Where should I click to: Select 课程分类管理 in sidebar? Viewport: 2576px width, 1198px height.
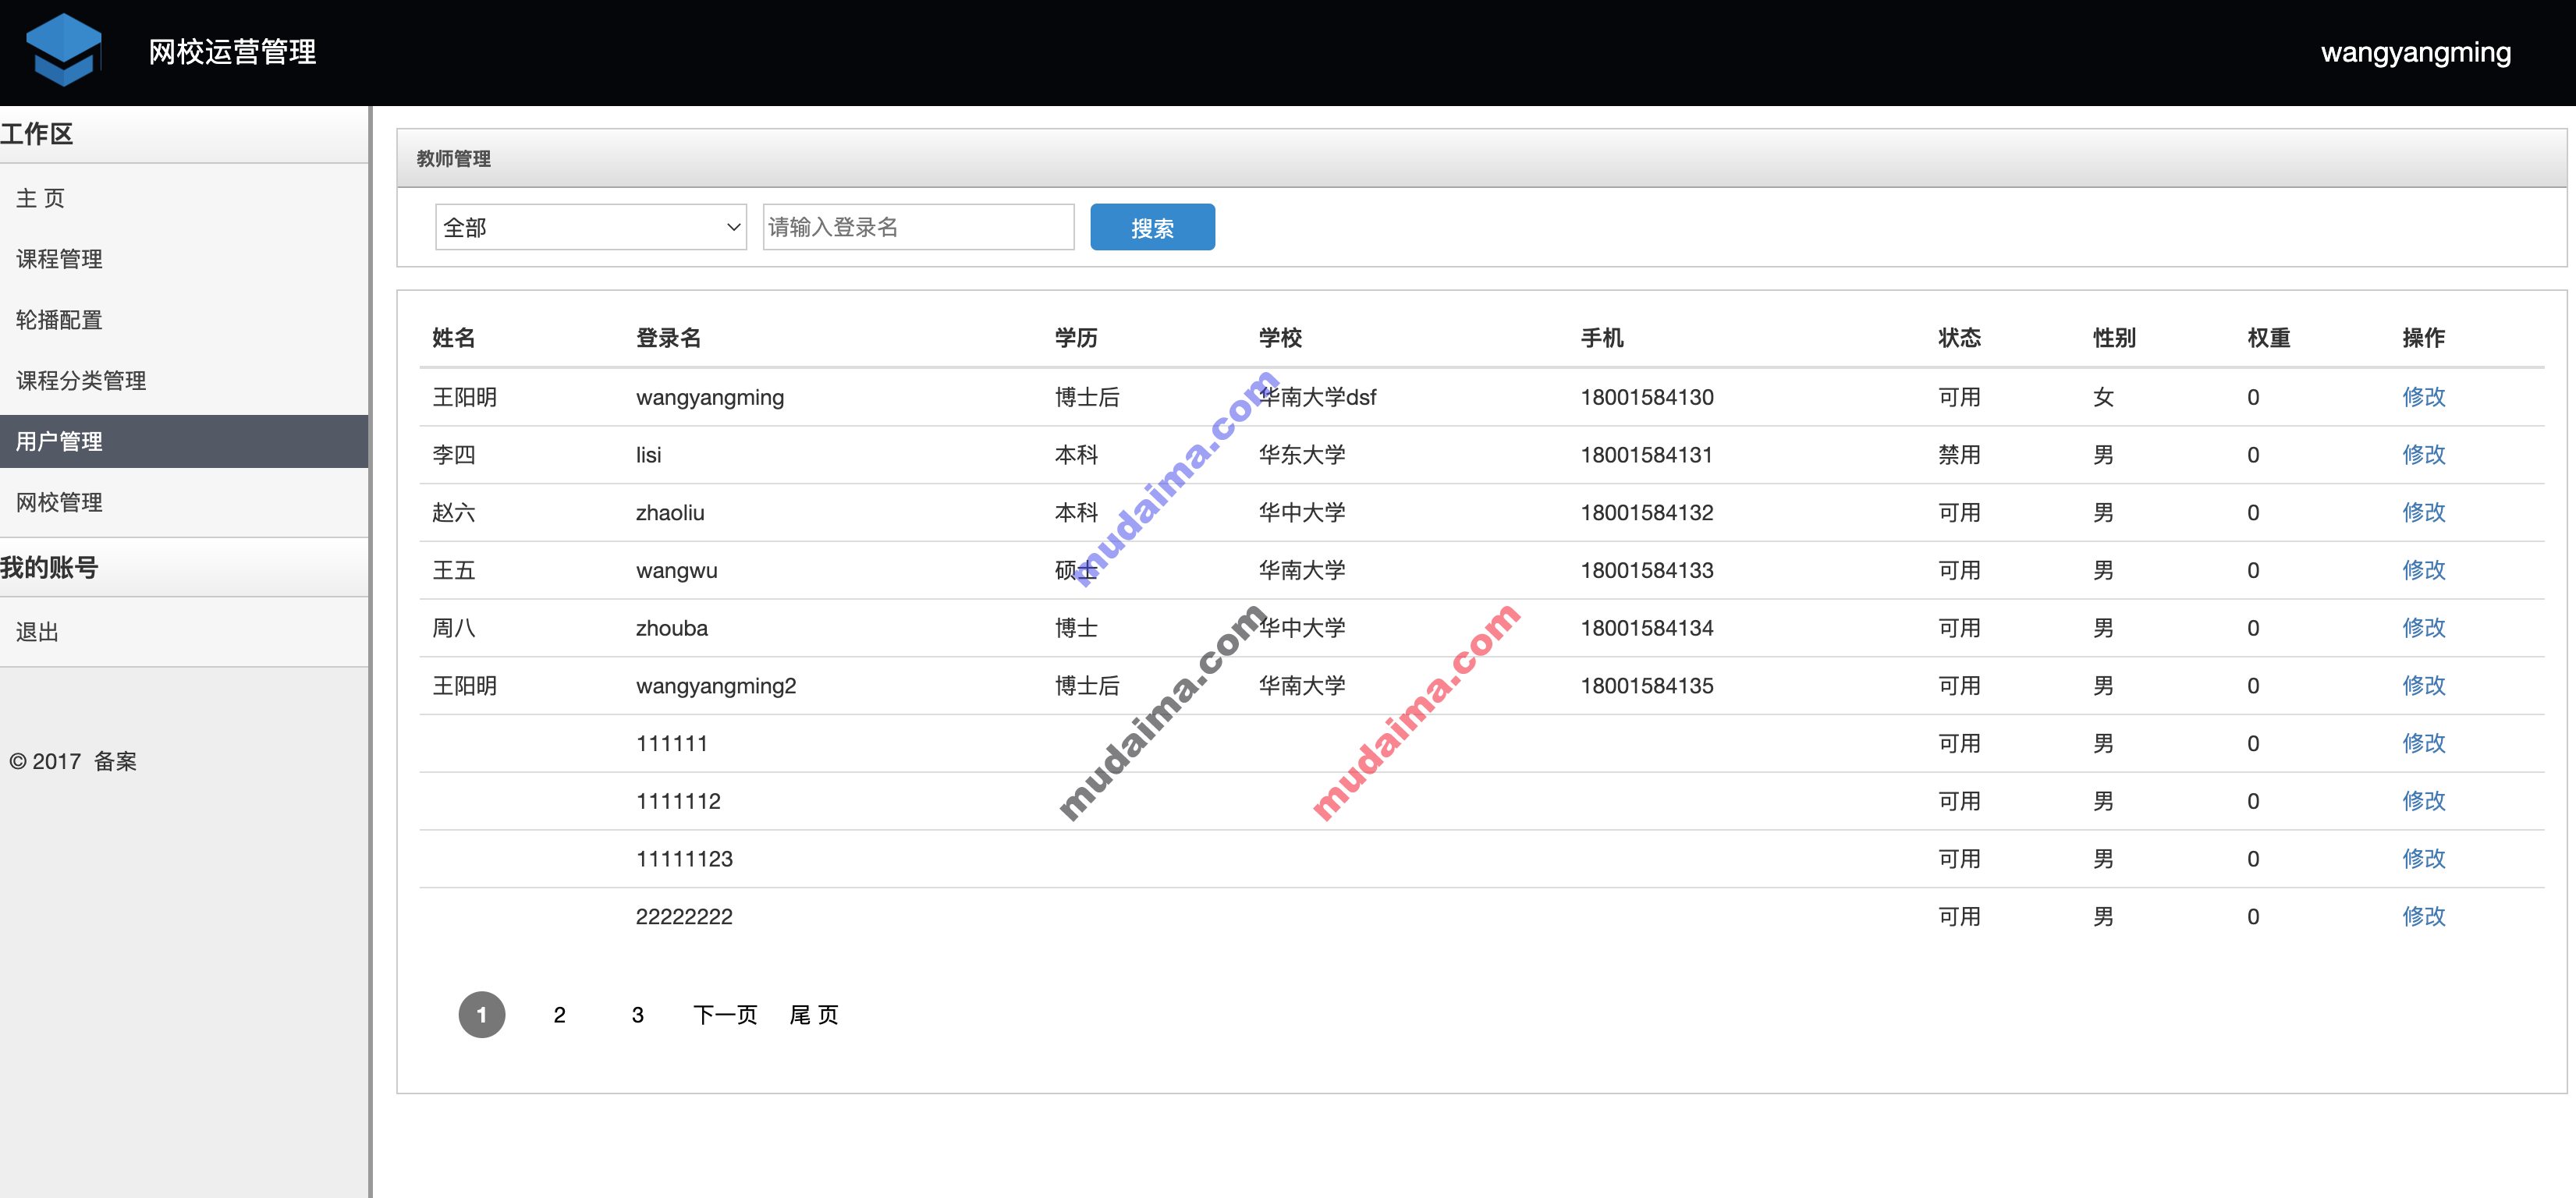coord(184,381)
